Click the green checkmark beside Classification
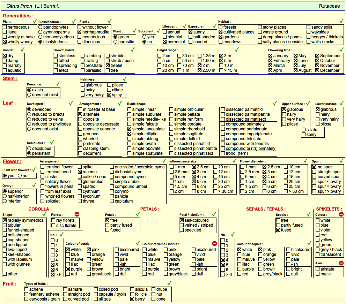The image size is (346, 304). pyautogui.click(x=74, y=21)
